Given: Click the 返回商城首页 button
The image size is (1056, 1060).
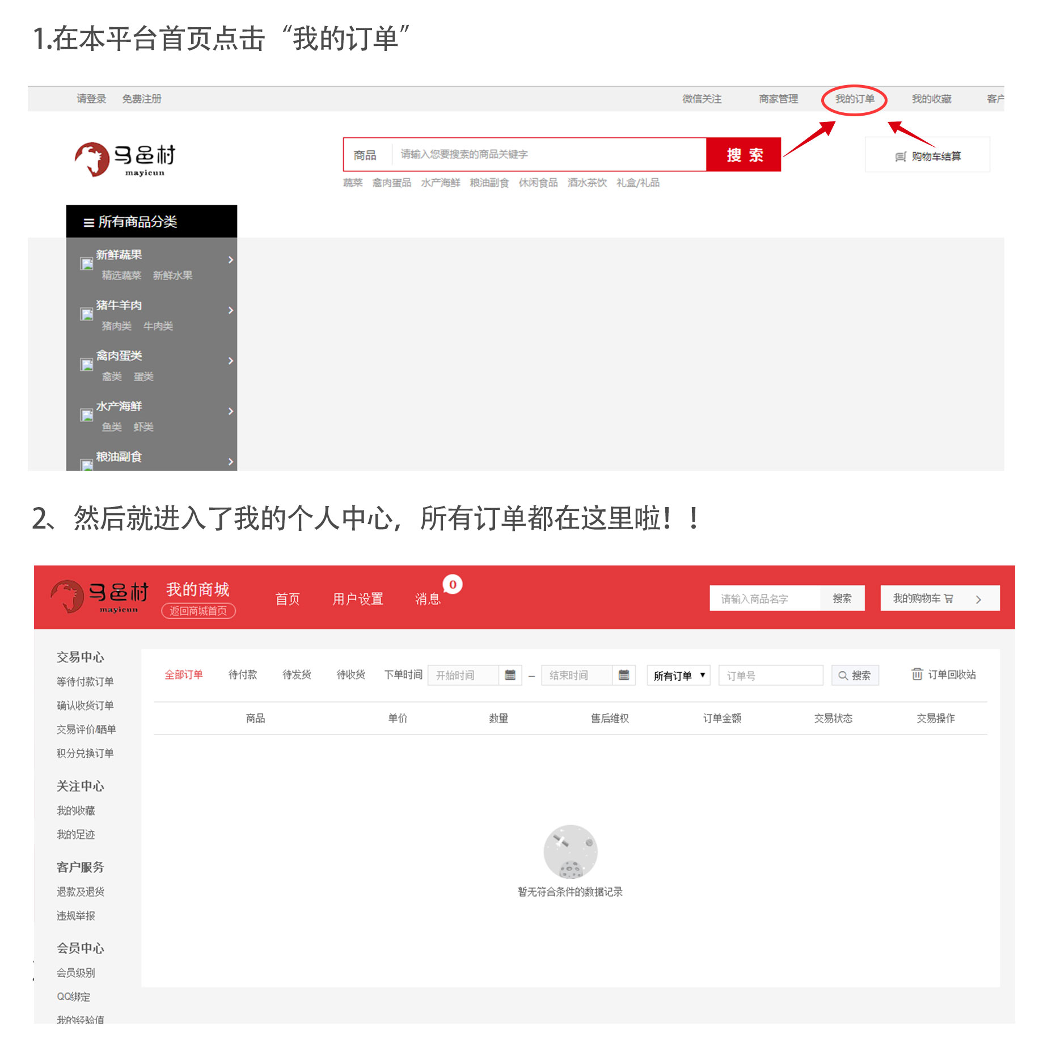Looking at the screenshot, I should point(198,611).
